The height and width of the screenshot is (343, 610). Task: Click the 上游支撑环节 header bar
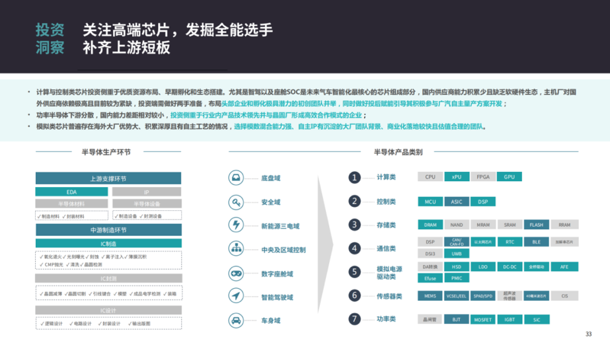pos(108,178)
